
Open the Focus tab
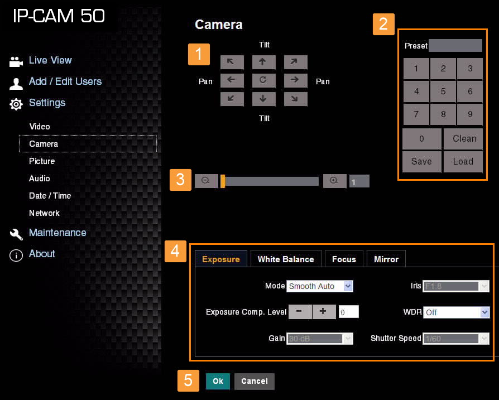(344, 259)
